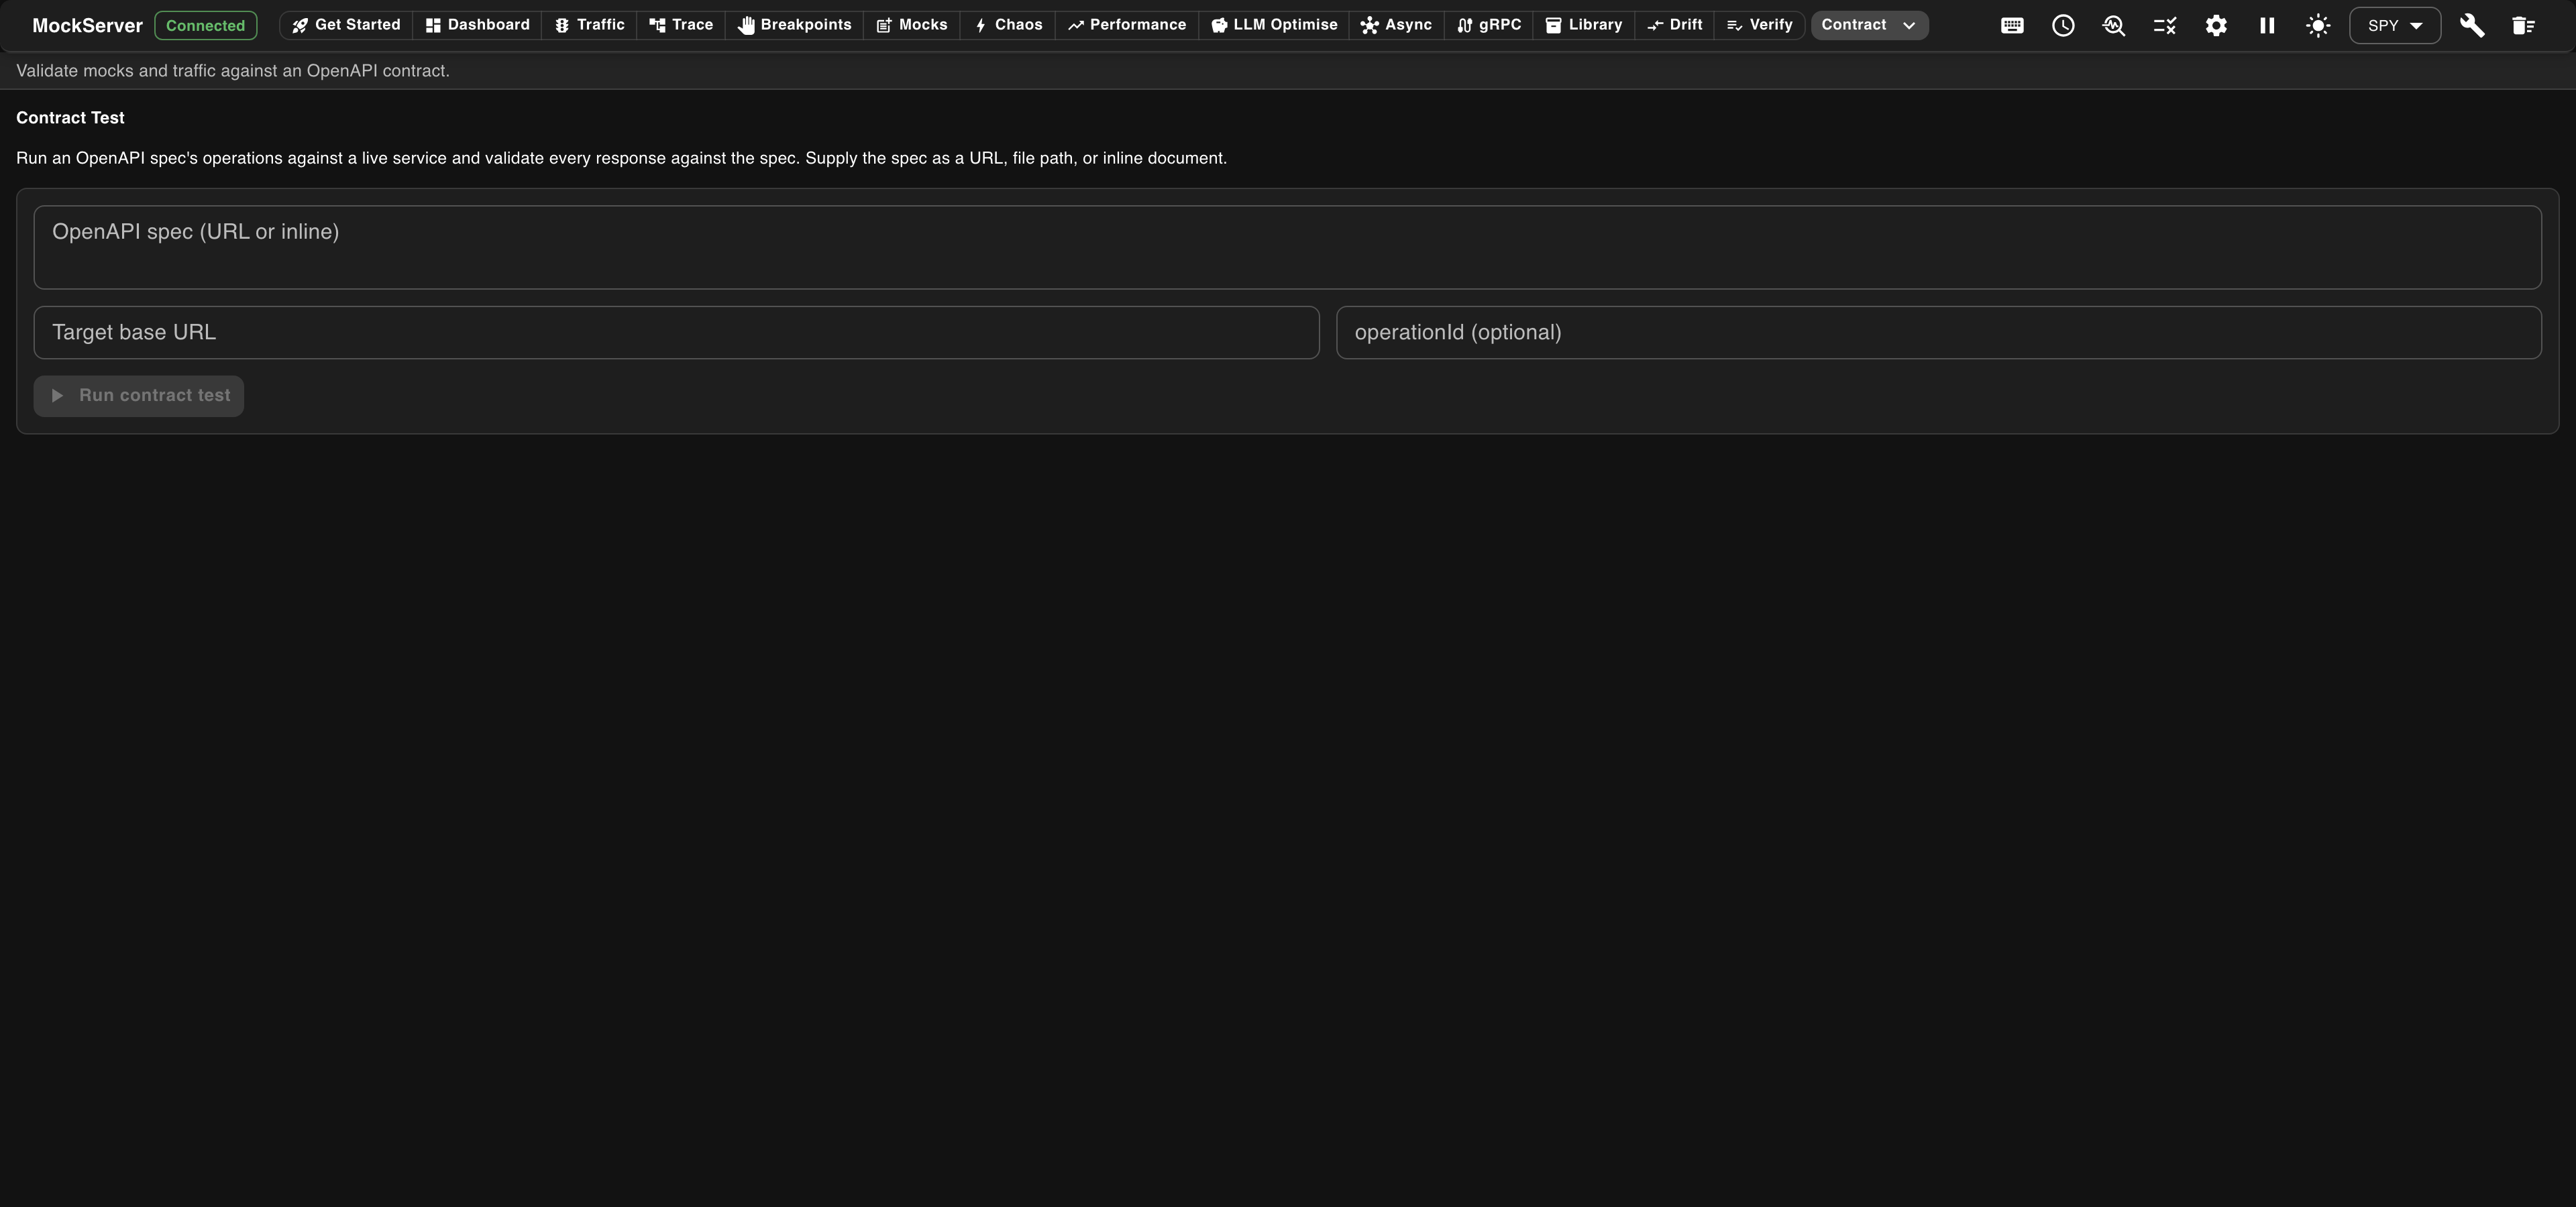Open the Async tab
Viewport: 2576px width, 1207px height.
1397,25
